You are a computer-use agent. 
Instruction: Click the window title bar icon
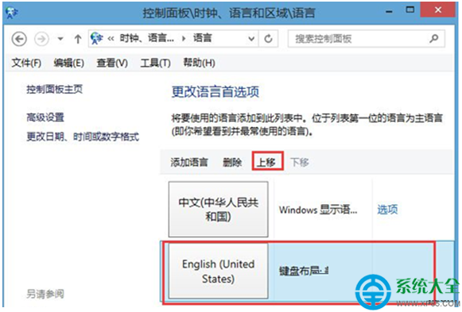12,13
